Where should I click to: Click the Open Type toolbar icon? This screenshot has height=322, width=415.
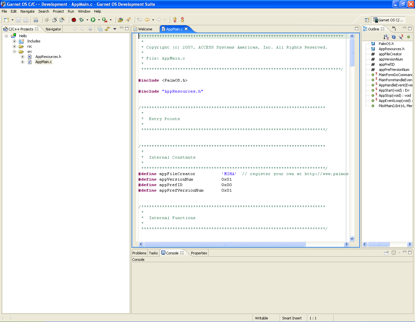[x=120, y=20]
